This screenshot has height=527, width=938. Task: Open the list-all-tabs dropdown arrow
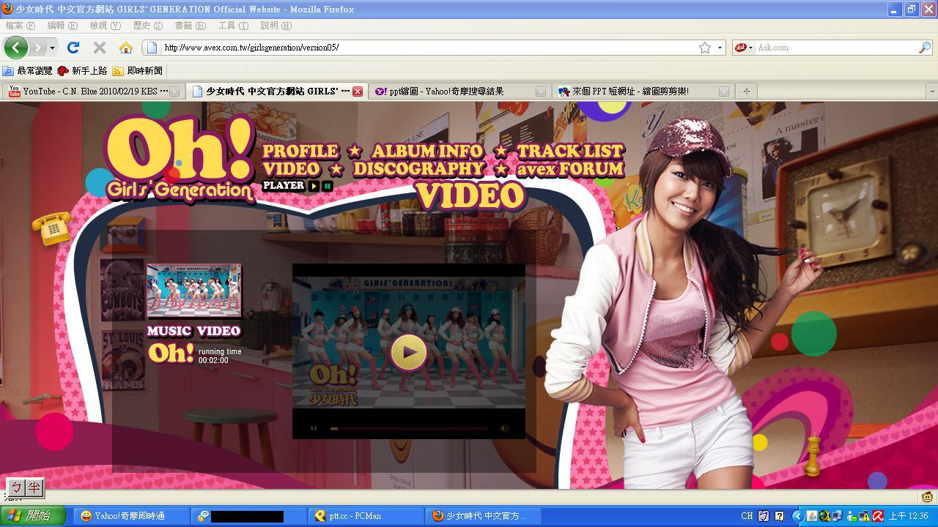(x=931, y=91)
